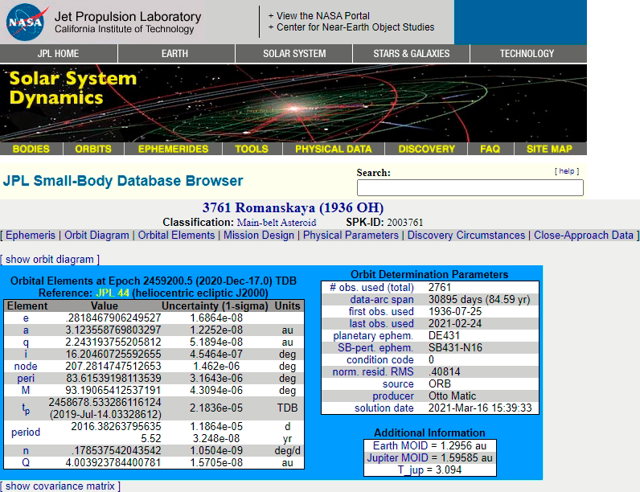Click the q element link
The height and width of the screenshot is (492, 640).
click(26, 342)
